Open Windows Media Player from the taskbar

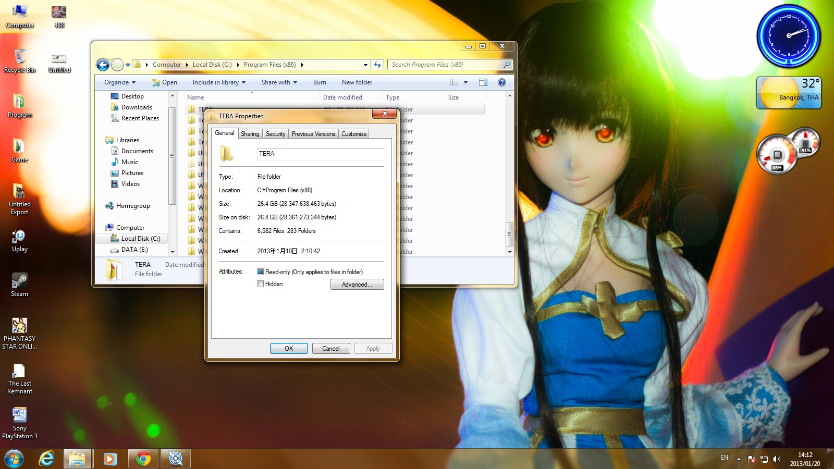pos(110,459)
